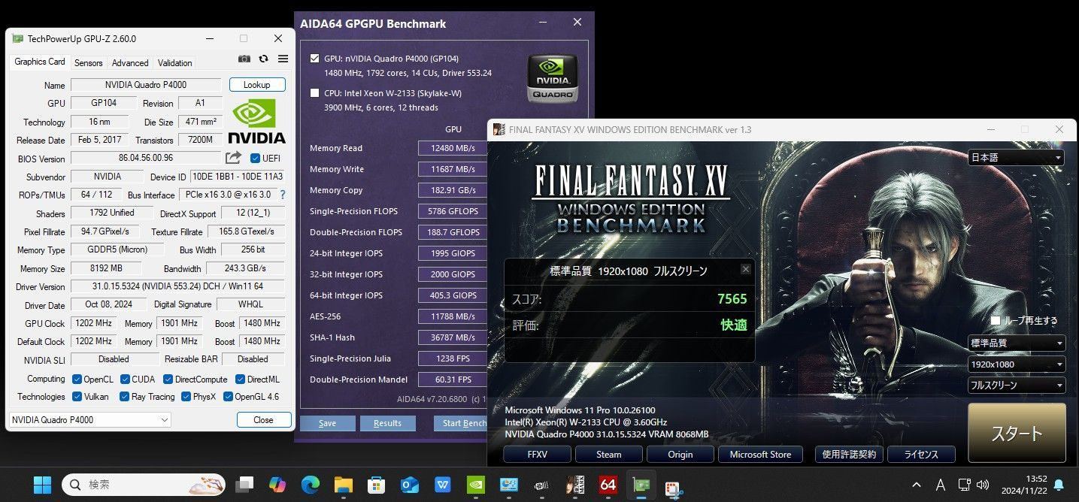This screenshot has width=1079, height=502.
Task: Uncheck the GPU Quadro P4000 benchmark checkbox
Action: (314, 59)
